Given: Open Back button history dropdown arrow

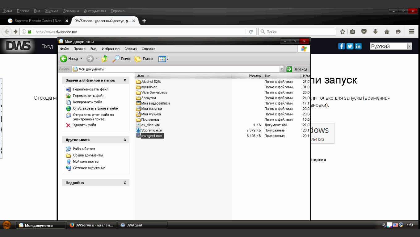Looking at the screenshot, I should tap(82, 59).
